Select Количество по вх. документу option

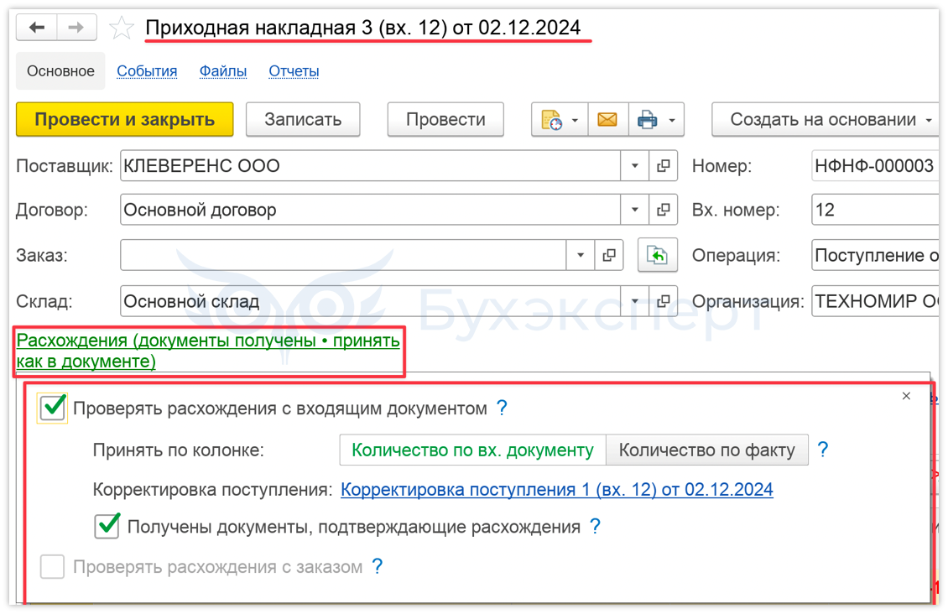click(473, 450)
